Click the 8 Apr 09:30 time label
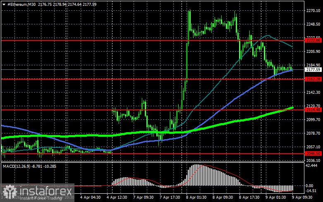 pos(223,197)
